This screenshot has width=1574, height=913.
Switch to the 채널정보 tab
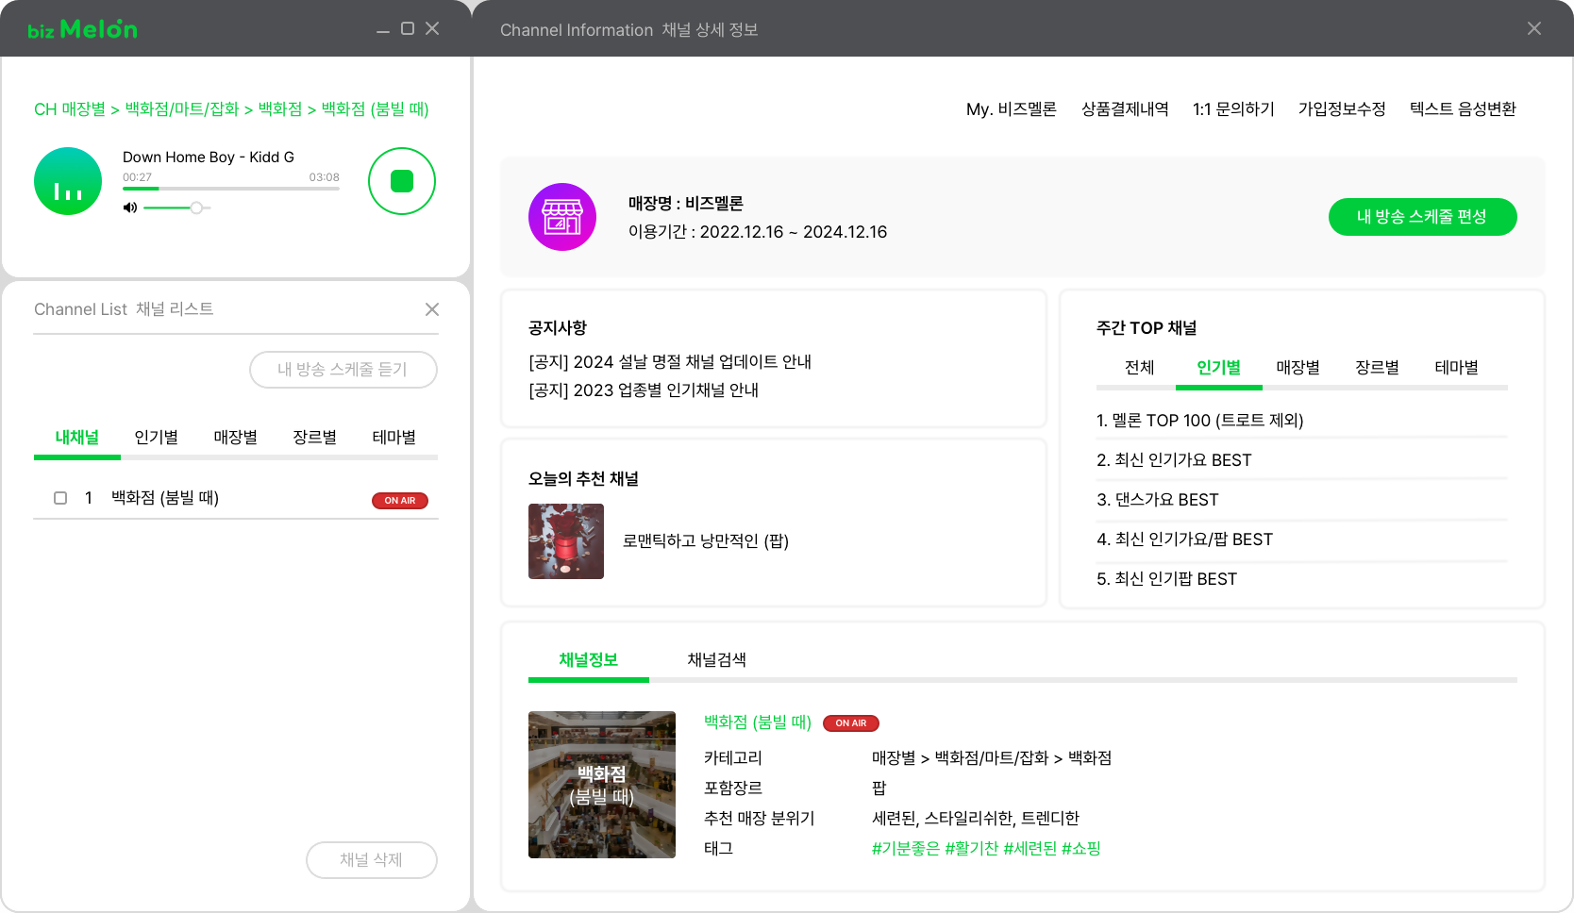pos(589,660)
